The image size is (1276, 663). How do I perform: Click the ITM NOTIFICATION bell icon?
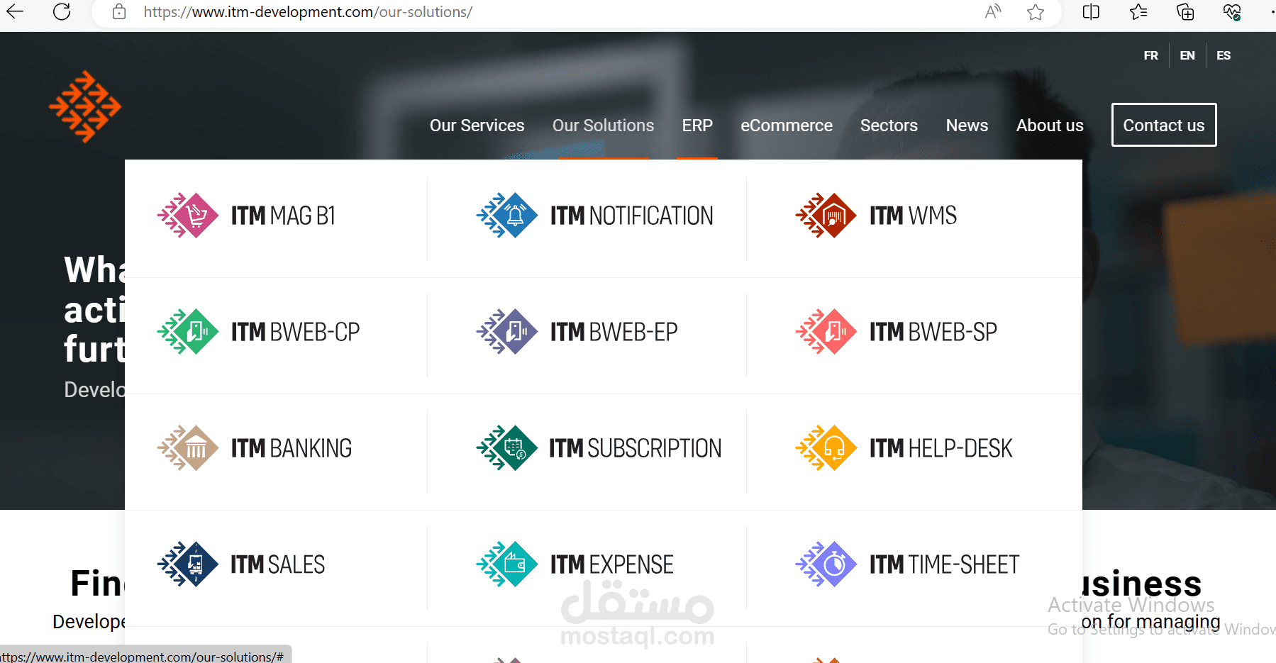(x=507, y=215)
